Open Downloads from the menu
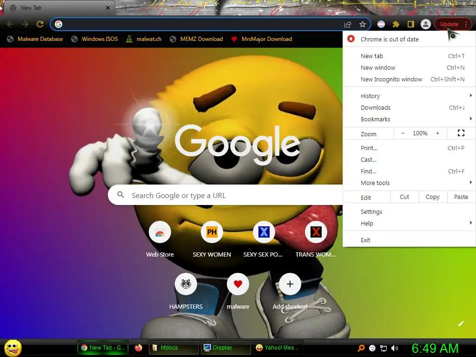Image resolution: width=476 pixels, height=357 pixels. coord(409,107)
